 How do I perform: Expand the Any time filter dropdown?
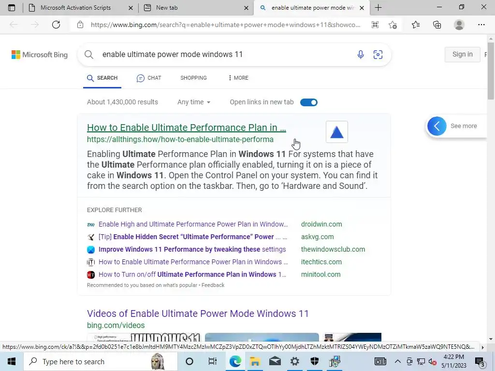tap(194, 102)
